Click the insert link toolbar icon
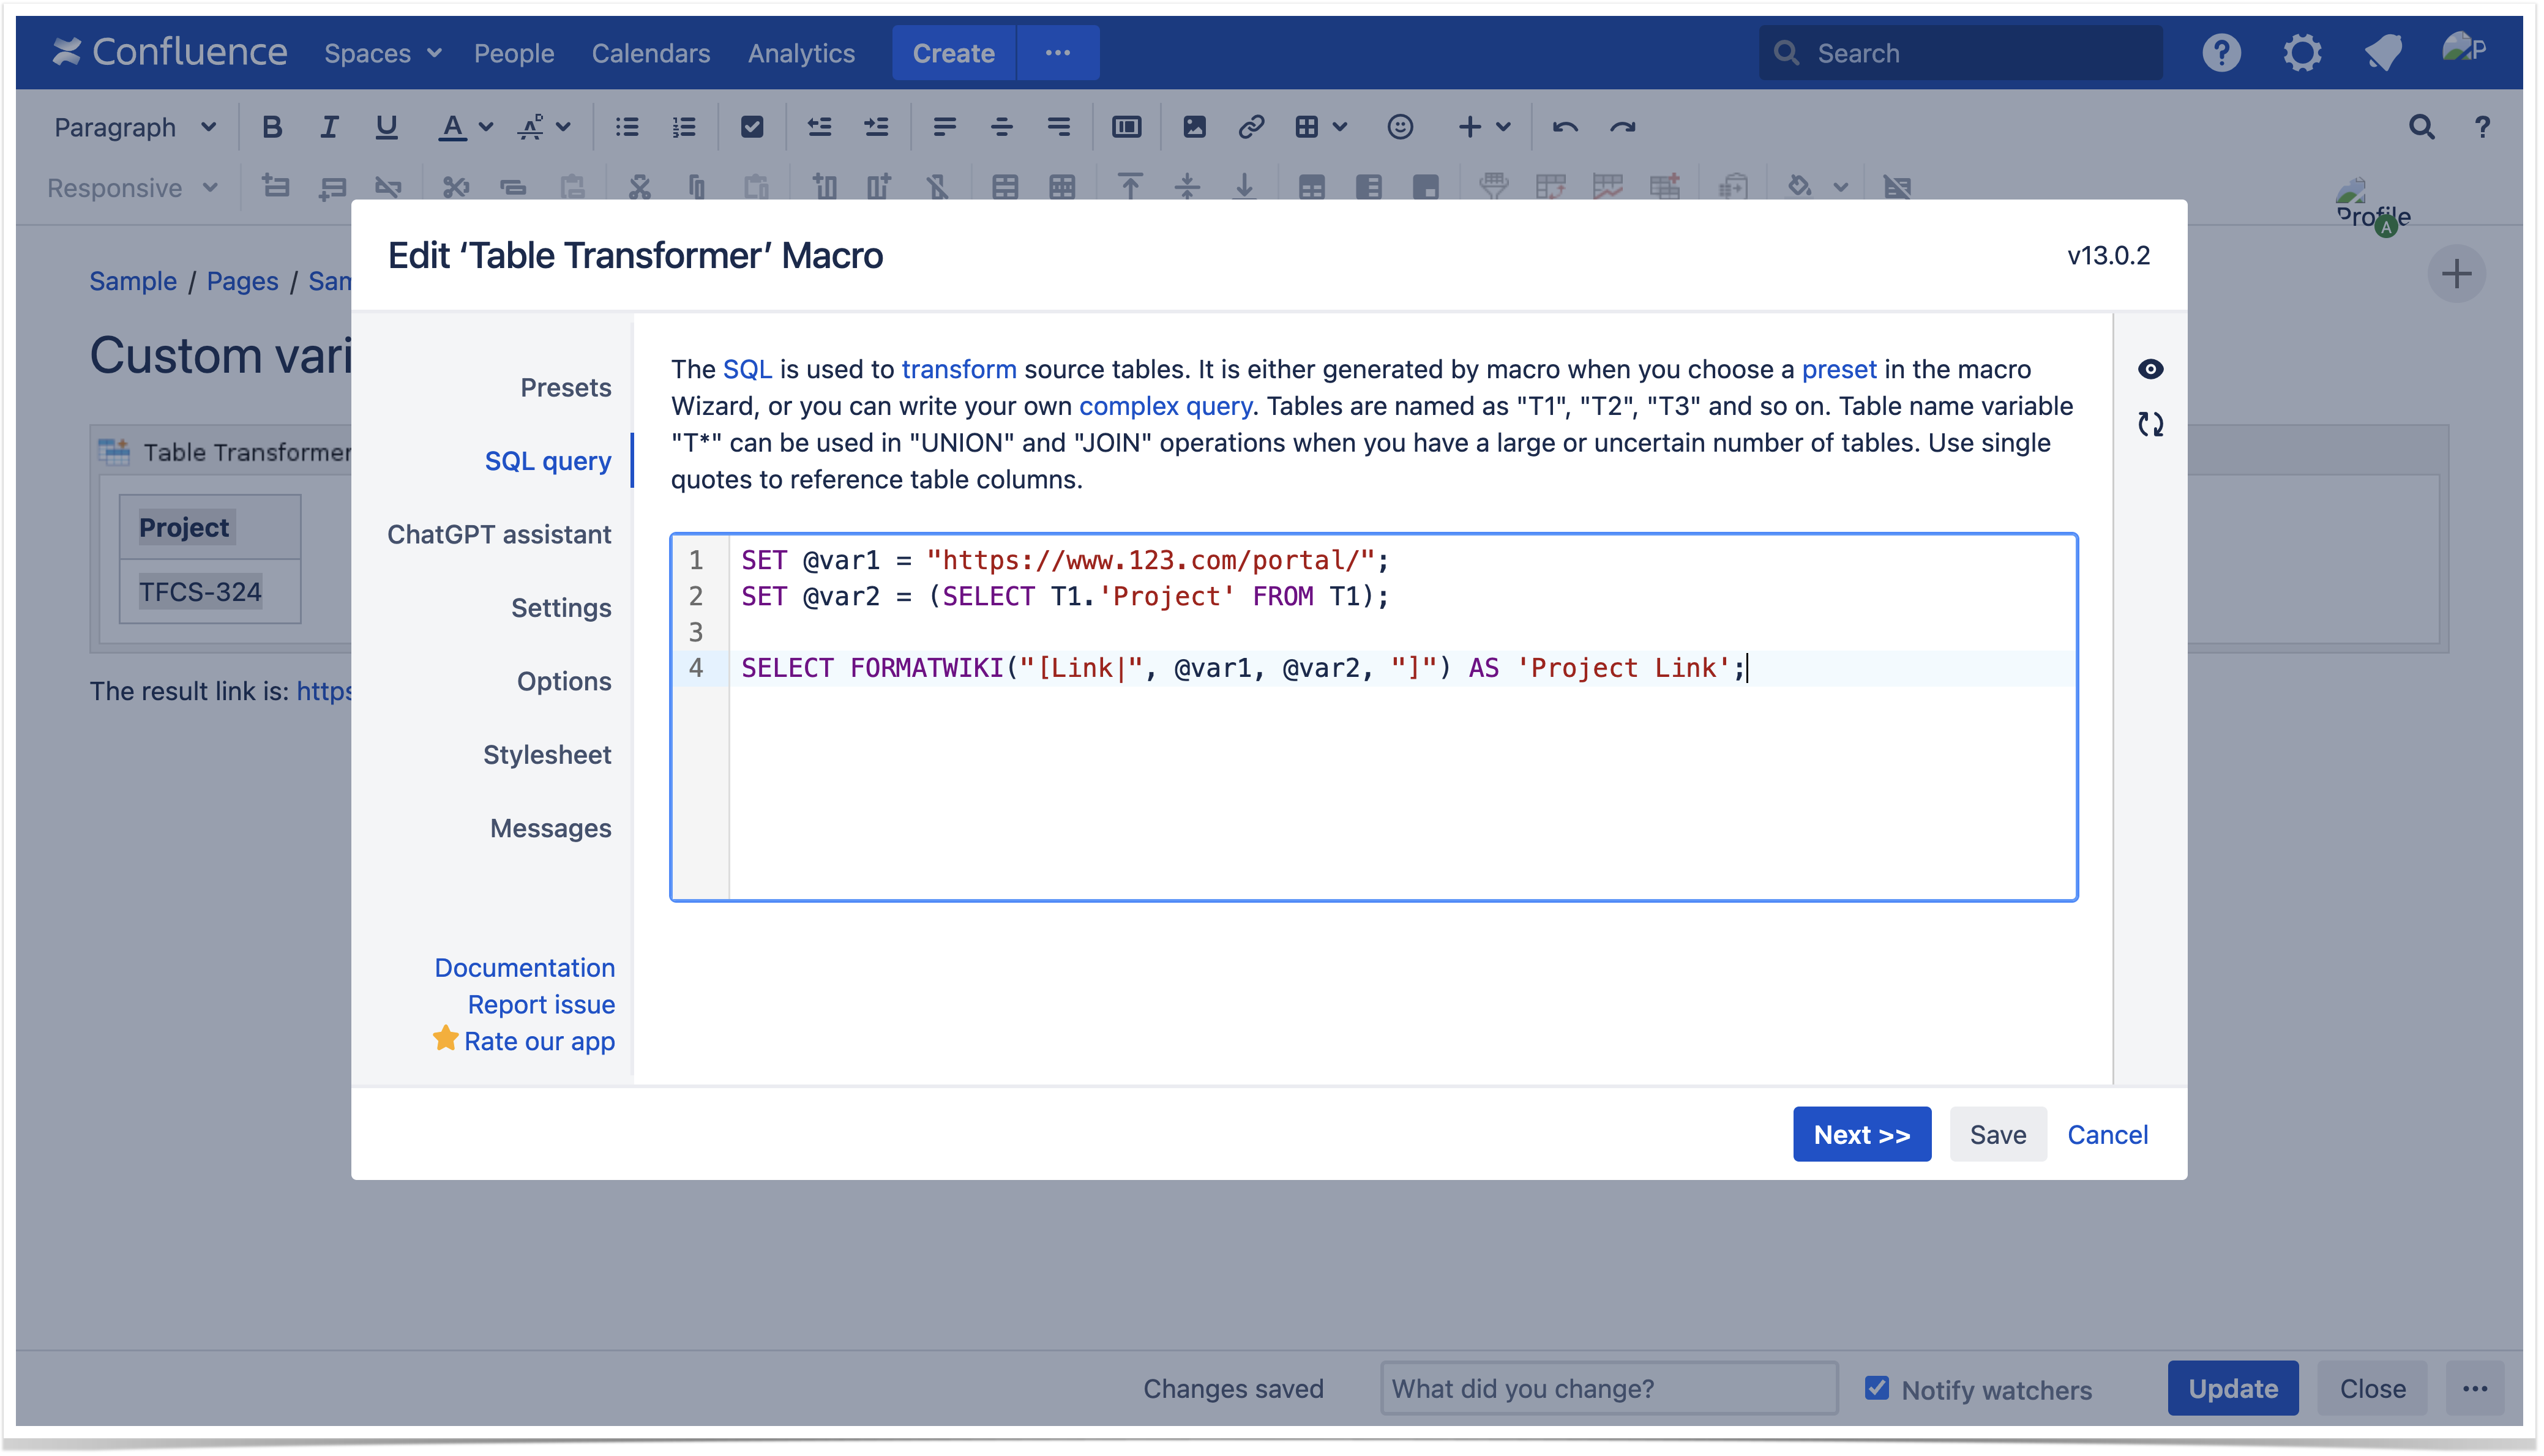The width and height of the screenshot is (2544, 1456). [1251, 127]
